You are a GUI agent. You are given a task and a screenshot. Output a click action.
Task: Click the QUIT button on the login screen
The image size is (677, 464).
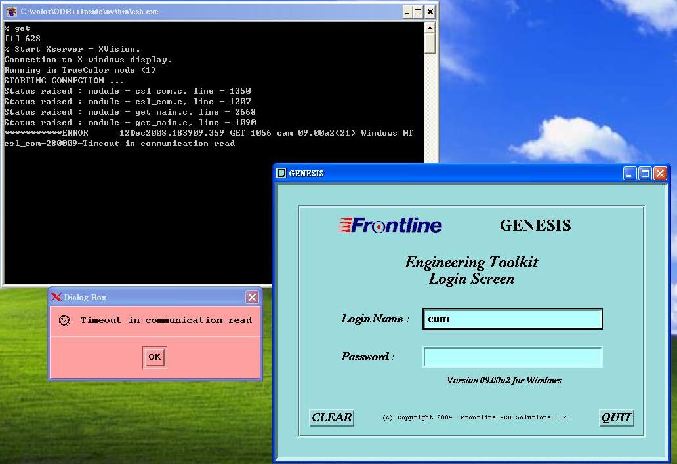617,417
